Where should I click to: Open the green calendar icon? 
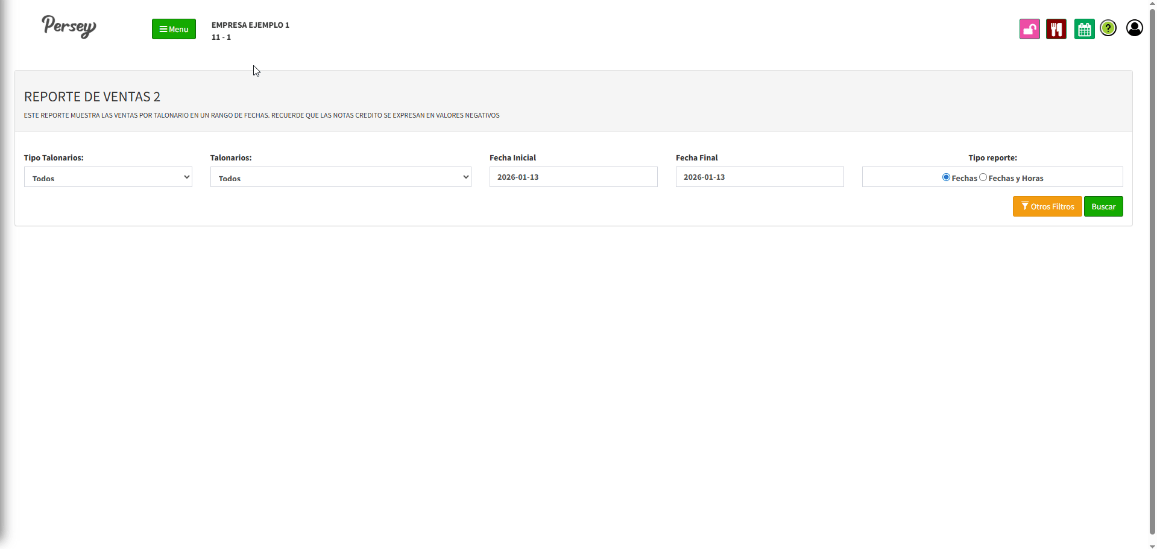click(1084, 29)
